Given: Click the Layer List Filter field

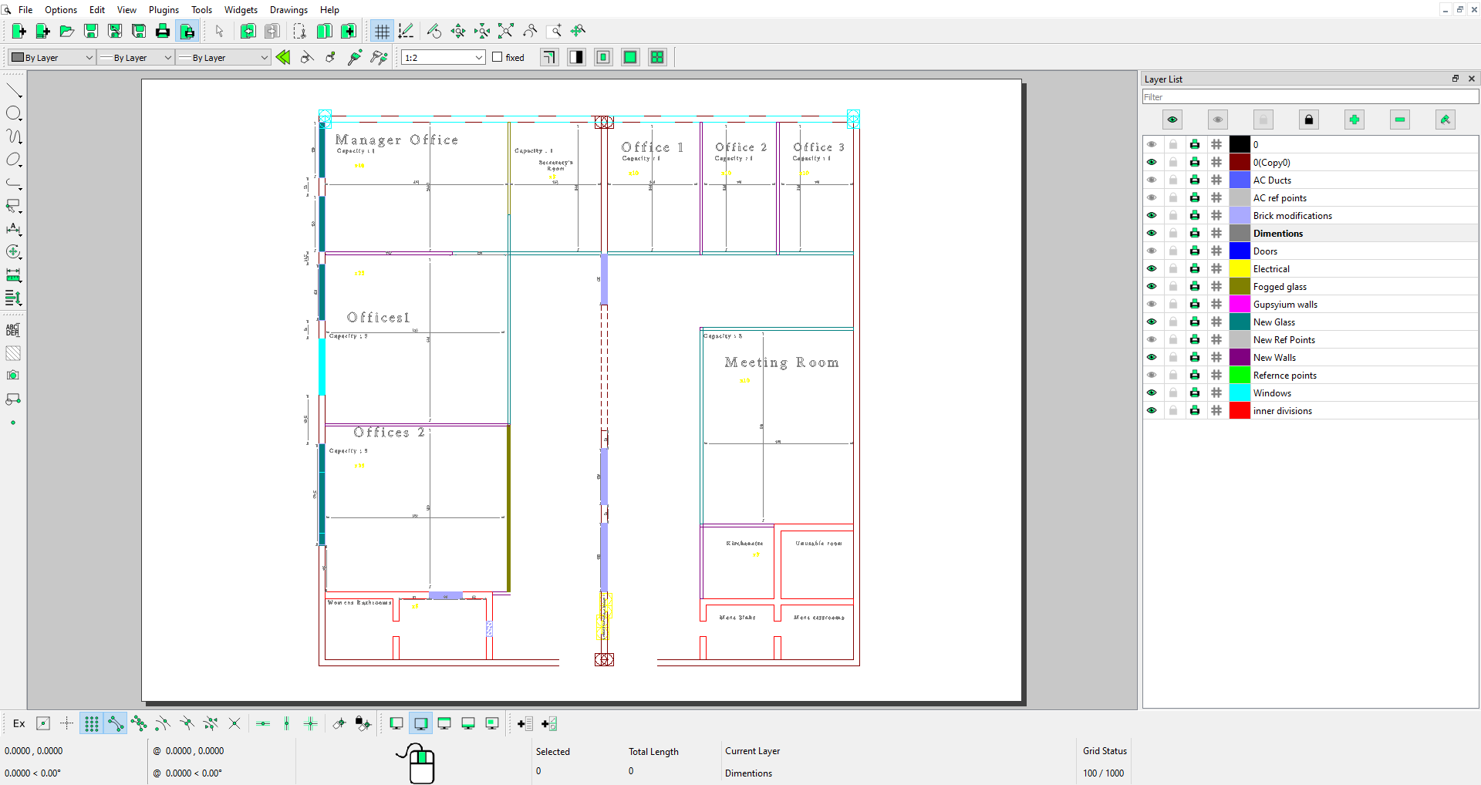Looking at the screenshot, I should coord(1311,96).
